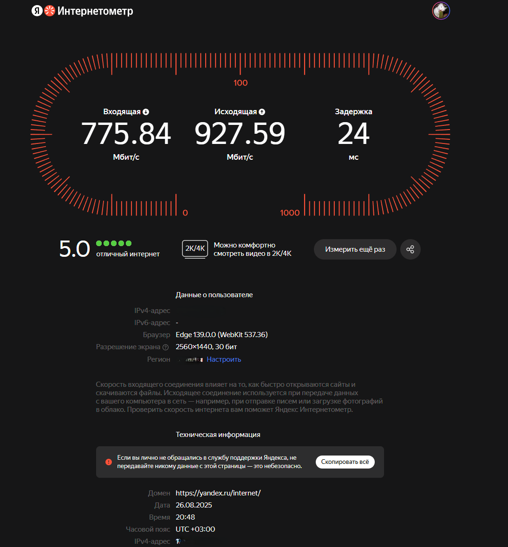
Task: Select the time value 20:48
Action: coord(185,517)
